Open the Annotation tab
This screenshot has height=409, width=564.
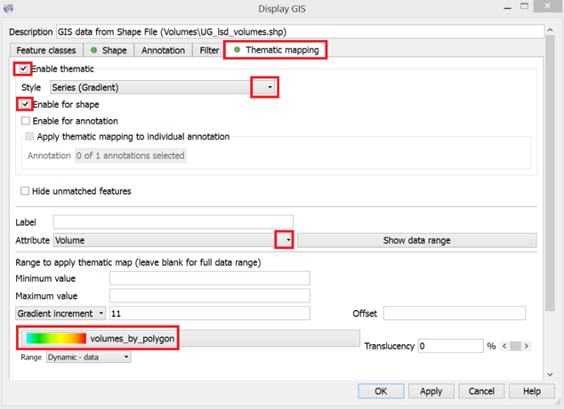[x=163, y=51]
